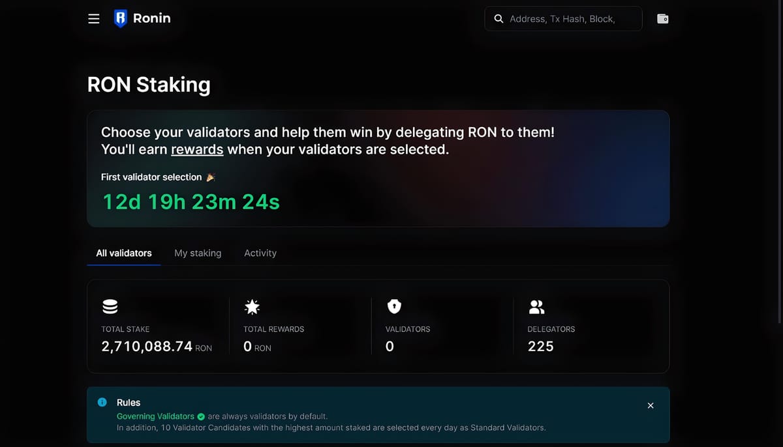Click the shield icon above Validators
Screen dimensions: 783x447
(393, 306)
